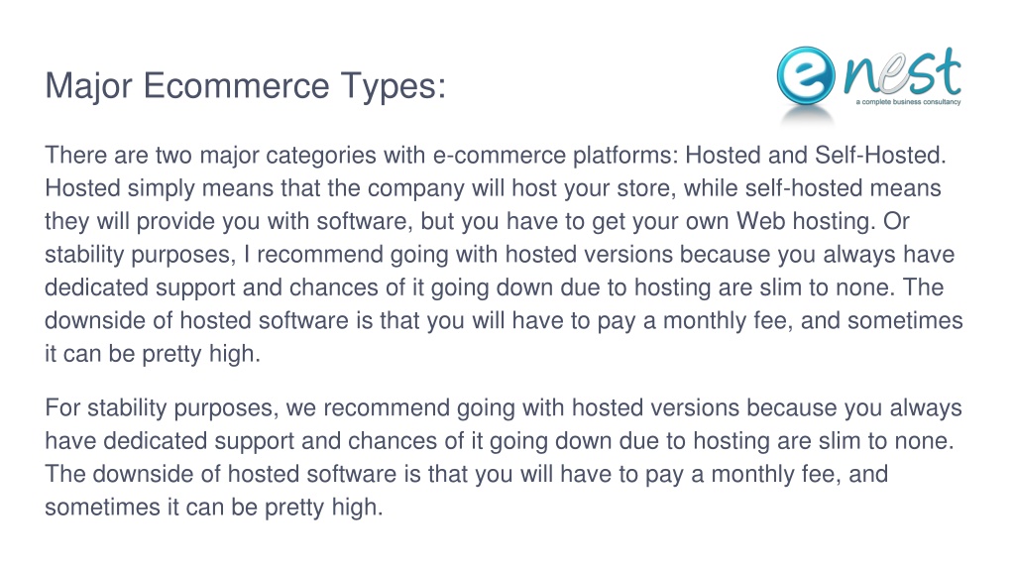Click 'sometimes it can be pretty high.' on the last line
Image resolution: width=1015 pixels, height=571 pixels.
(214, 508)
